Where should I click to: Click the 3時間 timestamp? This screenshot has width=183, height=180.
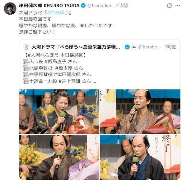pos(122,6)
